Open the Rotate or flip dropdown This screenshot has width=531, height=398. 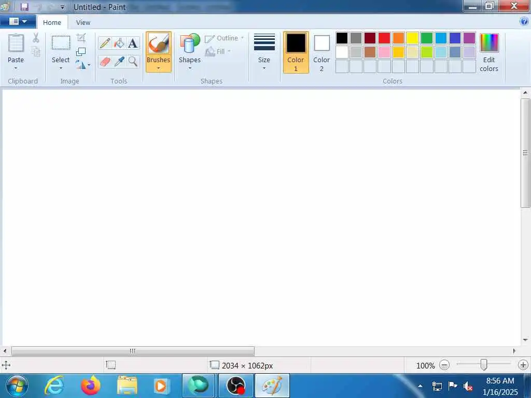(82, 65)
